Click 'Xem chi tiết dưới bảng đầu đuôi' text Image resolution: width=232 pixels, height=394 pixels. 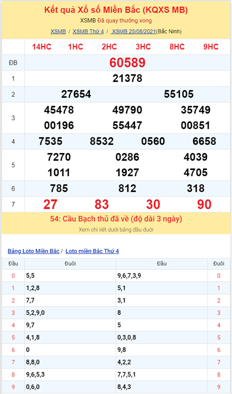coord(116,229)
